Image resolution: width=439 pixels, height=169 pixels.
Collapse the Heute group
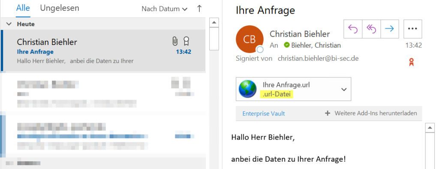pyautogui.click(x=9, y=24)
